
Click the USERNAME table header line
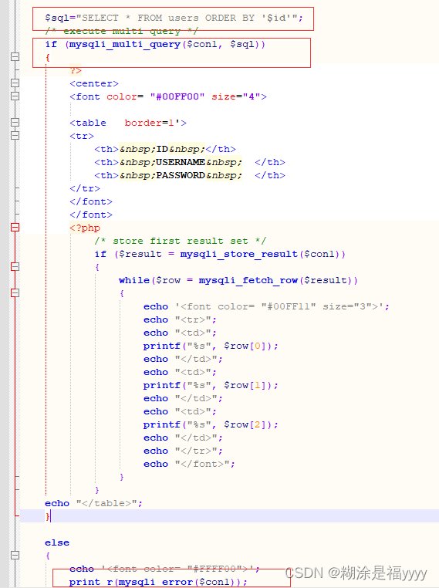pyautogui.click(x=190, y=162)
